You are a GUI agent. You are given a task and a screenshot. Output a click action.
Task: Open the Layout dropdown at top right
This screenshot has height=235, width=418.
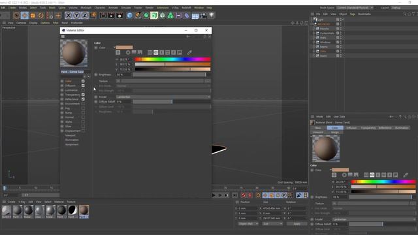click(404, 8)
